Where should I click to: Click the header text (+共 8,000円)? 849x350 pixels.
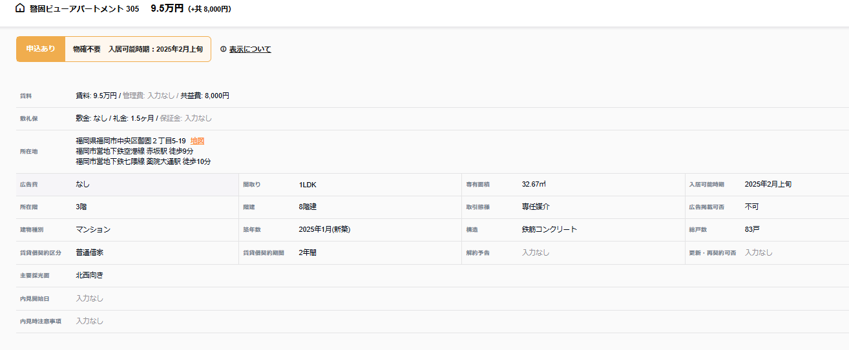pyautogui.click(x=209, y=9)
